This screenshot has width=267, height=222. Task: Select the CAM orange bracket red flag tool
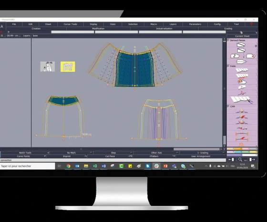click(242, 139)
